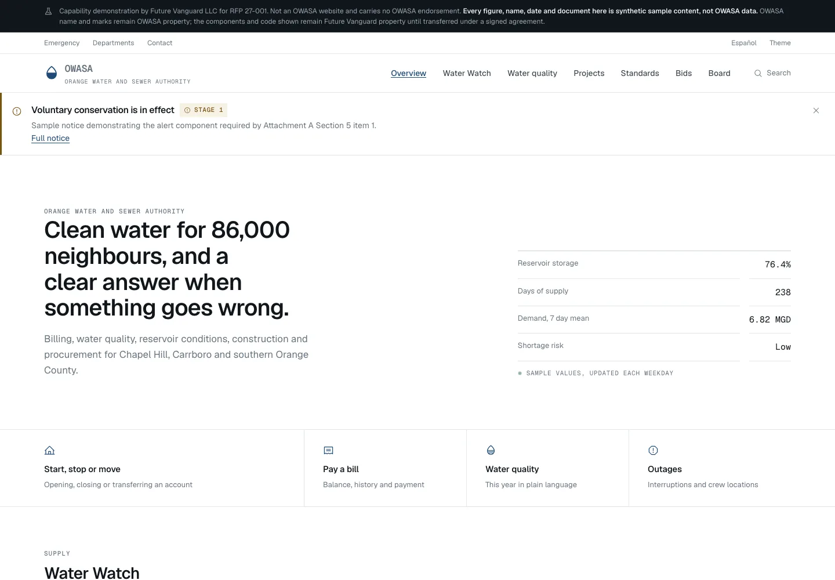Click the droplet icon above Water quality card
This screenshot has width=835, height=580.
point(491,450)
